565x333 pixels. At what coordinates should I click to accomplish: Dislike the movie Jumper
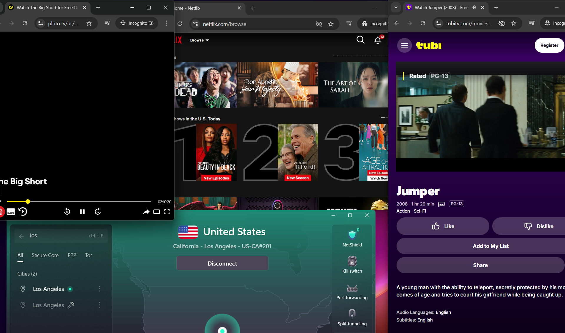(529, 226)
